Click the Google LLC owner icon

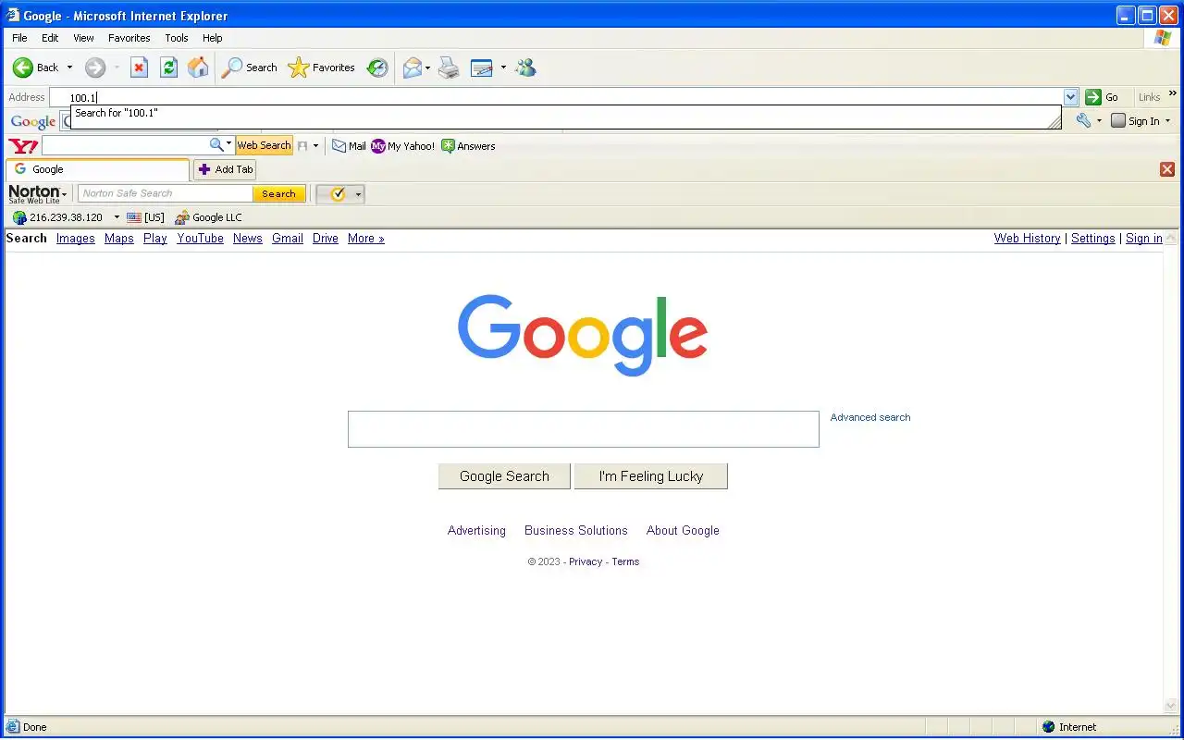click(x=182, y=217)
